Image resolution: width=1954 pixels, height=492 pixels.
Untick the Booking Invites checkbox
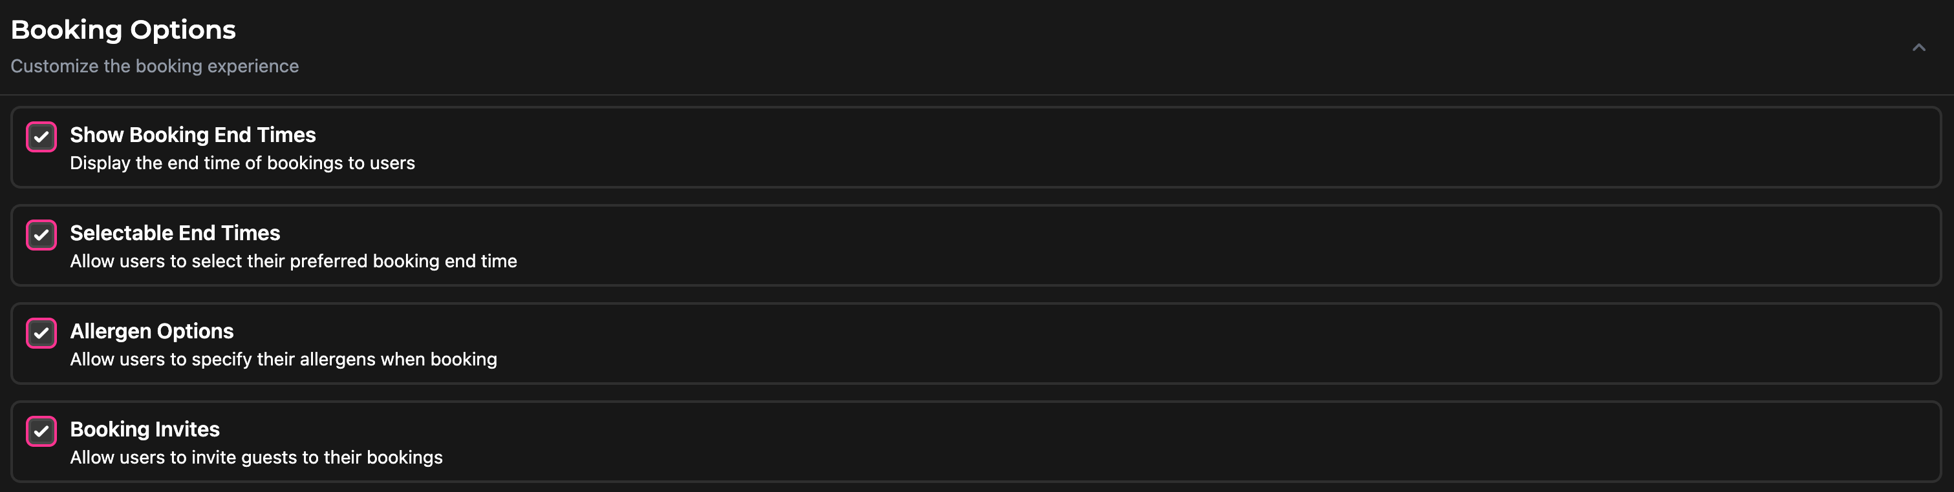[x=42, y=431]
